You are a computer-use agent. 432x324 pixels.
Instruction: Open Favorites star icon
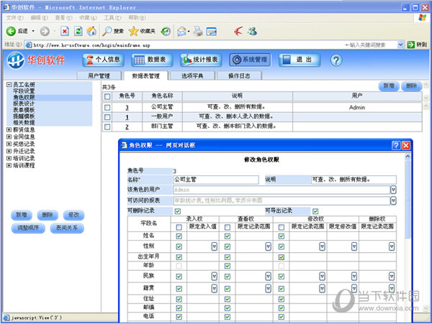point(133,31)
